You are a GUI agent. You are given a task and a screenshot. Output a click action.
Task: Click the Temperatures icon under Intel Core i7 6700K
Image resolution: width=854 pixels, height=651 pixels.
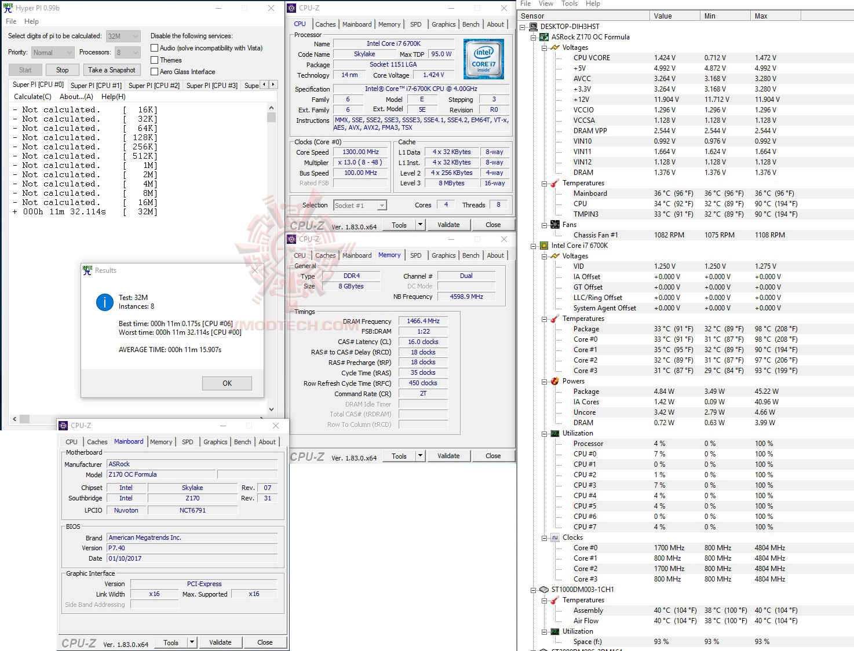tap(554, 319)
